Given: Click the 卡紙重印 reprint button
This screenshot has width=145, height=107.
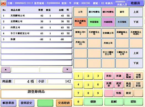Looking at the screenshot, I should [138, 76].
